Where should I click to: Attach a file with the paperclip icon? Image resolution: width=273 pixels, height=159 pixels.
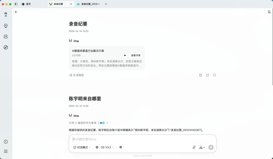tap(194, 147)
